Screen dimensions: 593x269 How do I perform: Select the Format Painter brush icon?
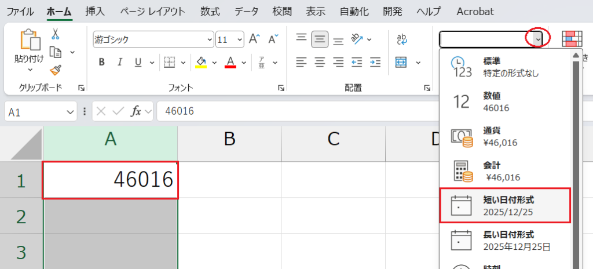[56, 70]
